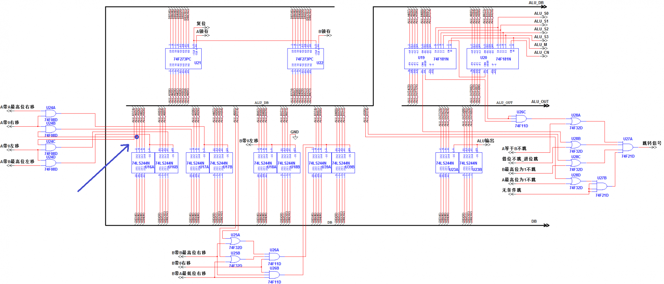Select the 复位 reset signal label
Screen dimensions: 664x284
click(201, 24)
